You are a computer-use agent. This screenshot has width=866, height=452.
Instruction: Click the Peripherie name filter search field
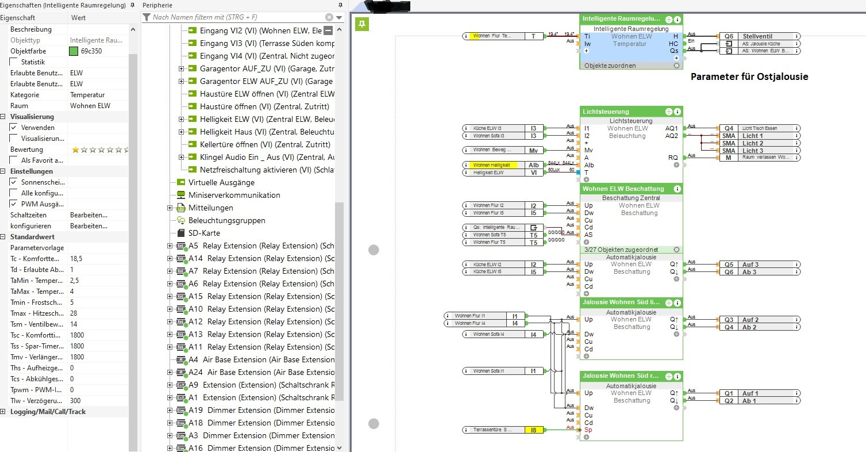pos(236,17)
